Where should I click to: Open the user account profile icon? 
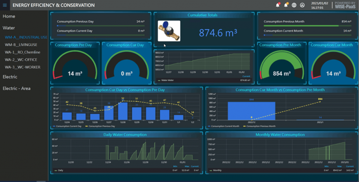point(302,5)
